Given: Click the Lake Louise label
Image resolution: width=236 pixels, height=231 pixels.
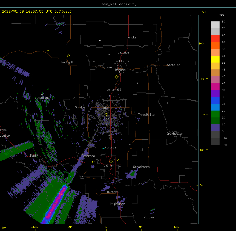Looking at the screenshot, I should pos(5,133).
